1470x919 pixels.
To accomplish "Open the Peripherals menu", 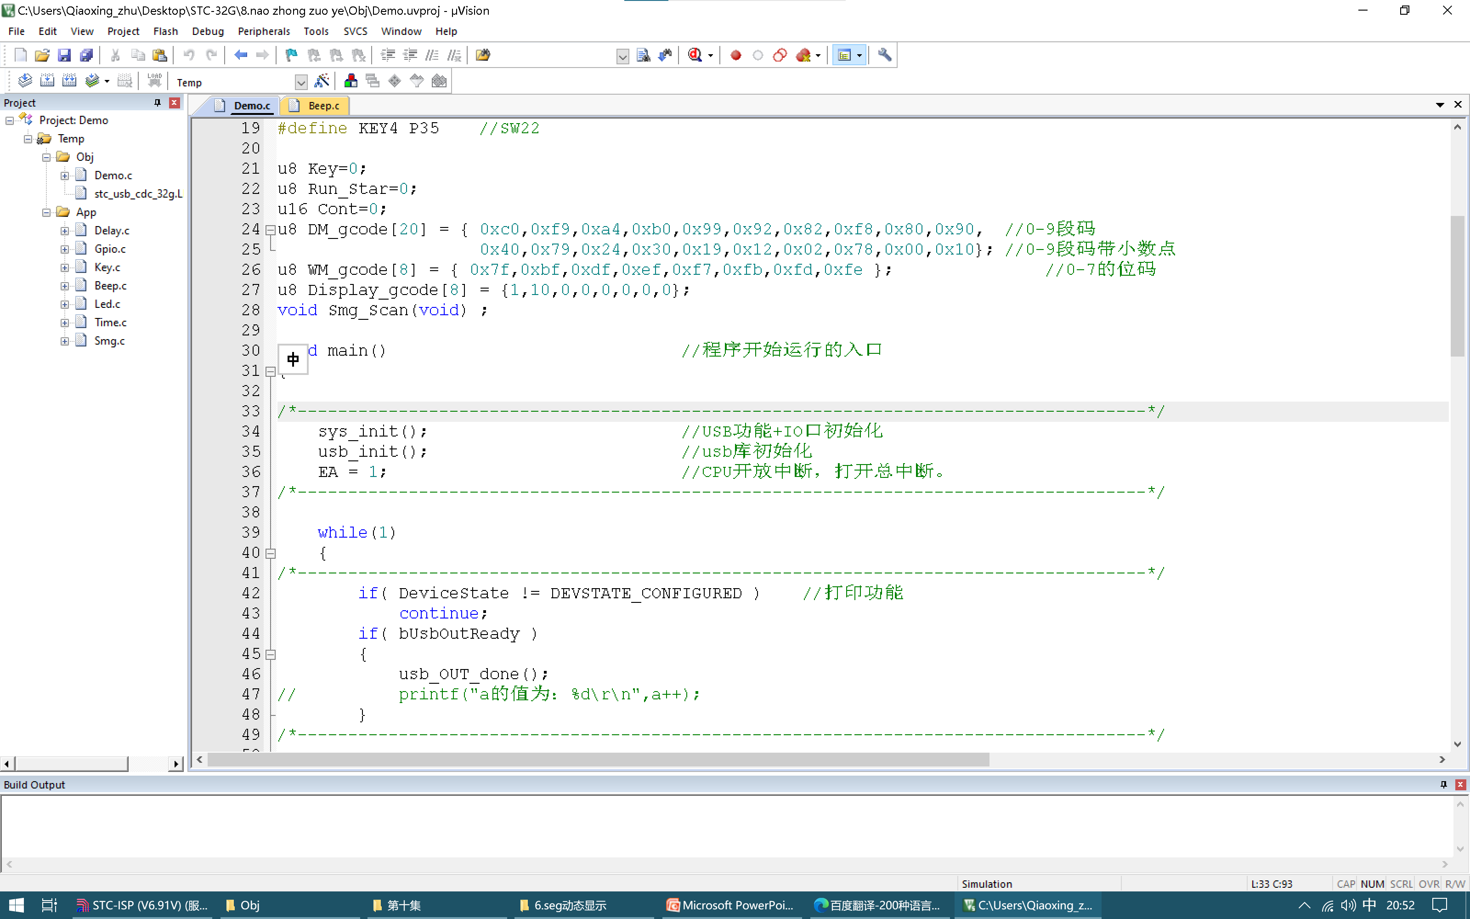I will click(x=264, y=31).
